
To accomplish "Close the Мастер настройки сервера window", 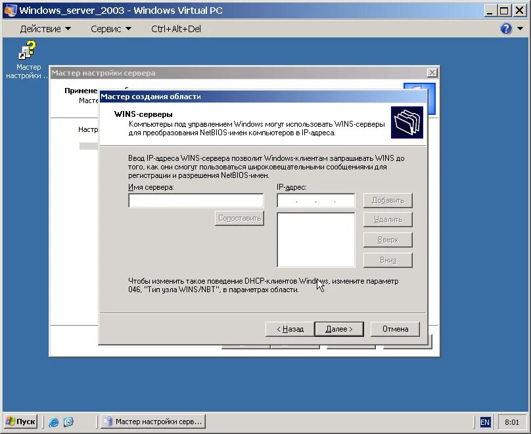I will [x=432, y=73].
